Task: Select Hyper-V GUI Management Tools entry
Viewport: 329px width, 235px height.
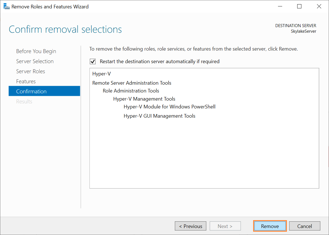Action: (159, 116)
